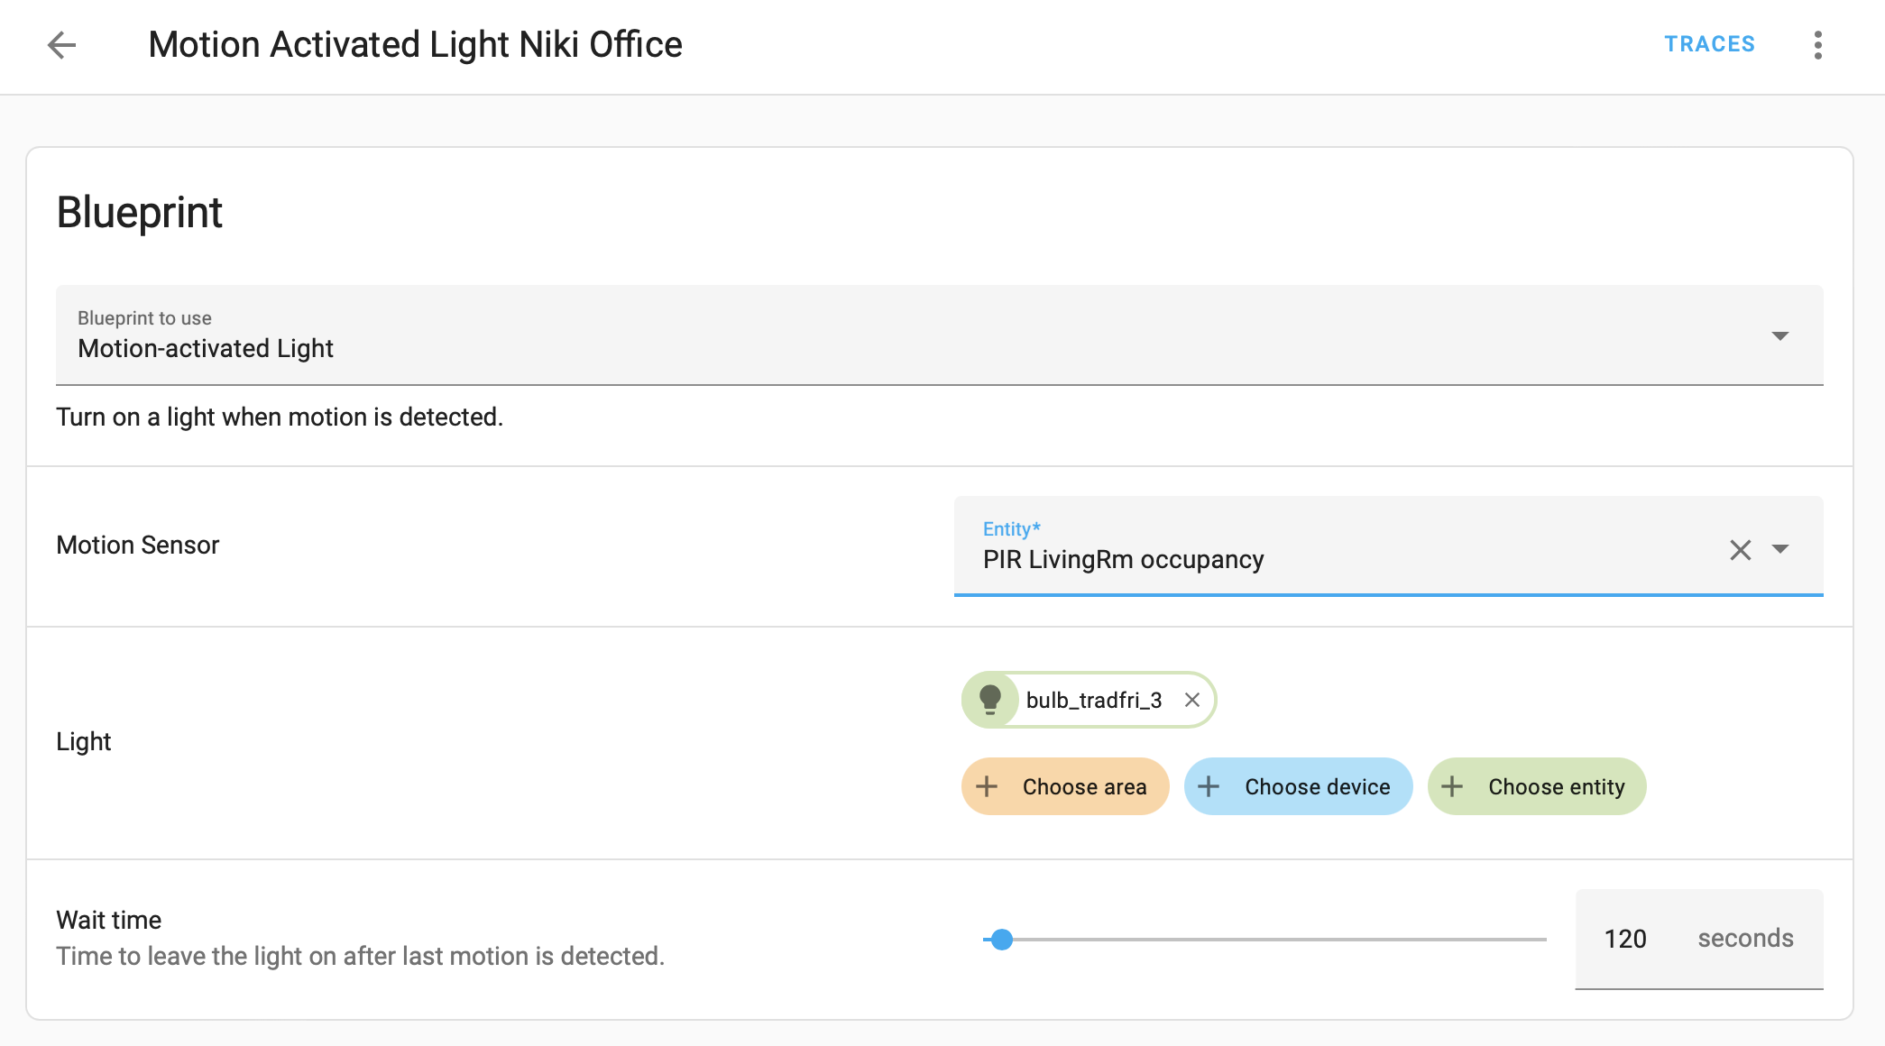The height and width of the screenshot is (1046, 1885).
Task: Select the Choose area chip
Action: coord(1064,786)
